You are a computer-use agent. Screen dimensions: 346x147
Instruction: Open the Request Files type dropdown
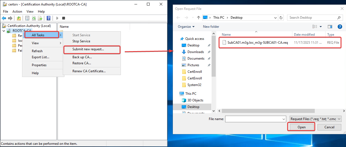click(315, 119)
